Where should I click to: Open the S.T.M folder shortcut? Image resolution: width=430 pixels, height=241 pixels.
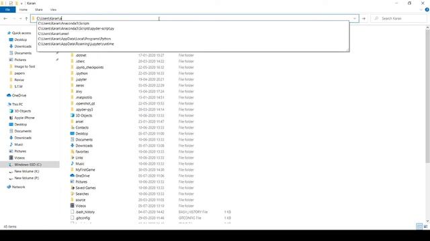tap(18, 86)
